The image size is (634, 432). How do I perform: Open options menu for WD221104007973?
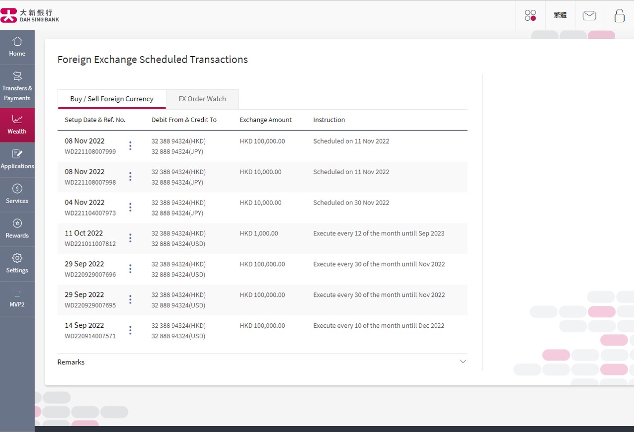point(130,207)
